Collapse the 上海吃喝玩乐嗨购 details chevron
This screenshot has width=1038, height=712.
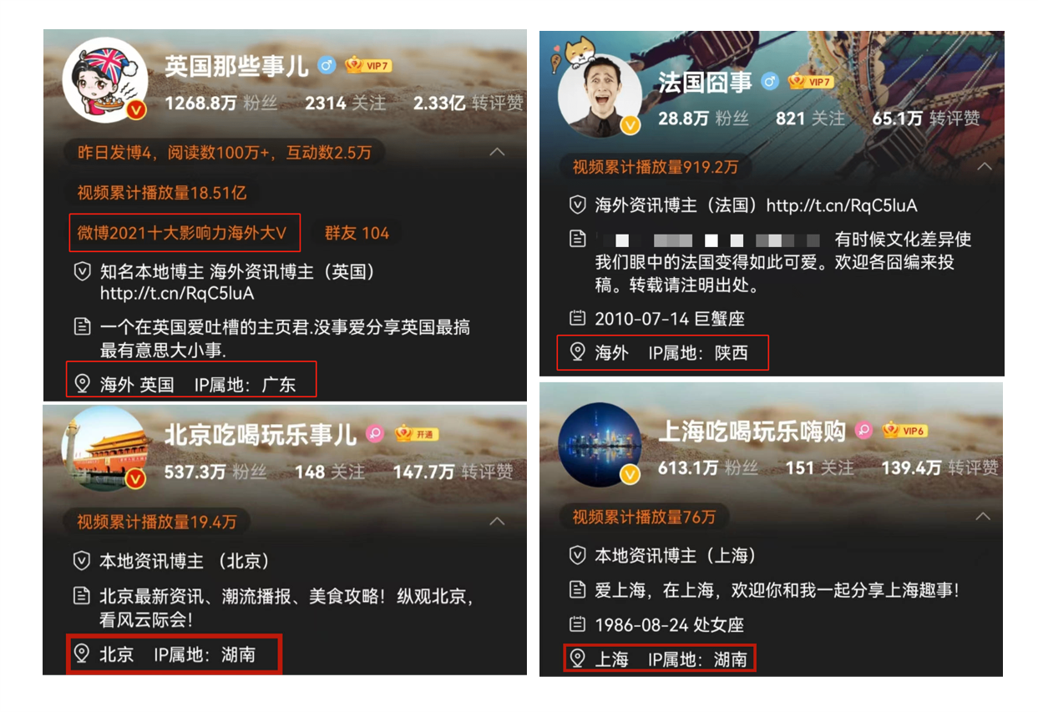[985, 517]
